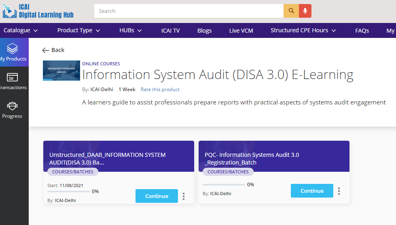Click the ONLINE COURSES category label

pos(101,64)
